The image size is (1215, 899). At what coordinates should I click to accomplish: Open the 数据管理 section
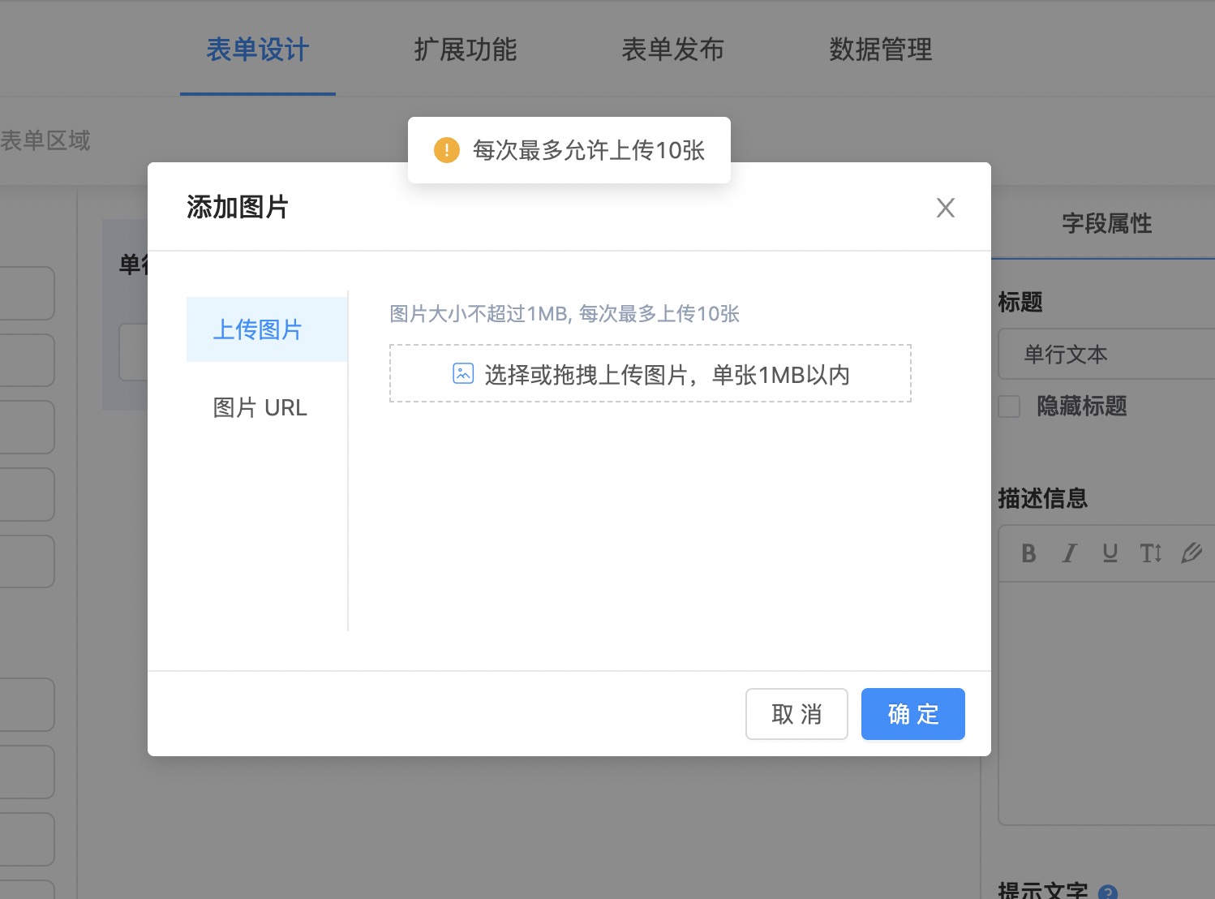tap(880, 49)
